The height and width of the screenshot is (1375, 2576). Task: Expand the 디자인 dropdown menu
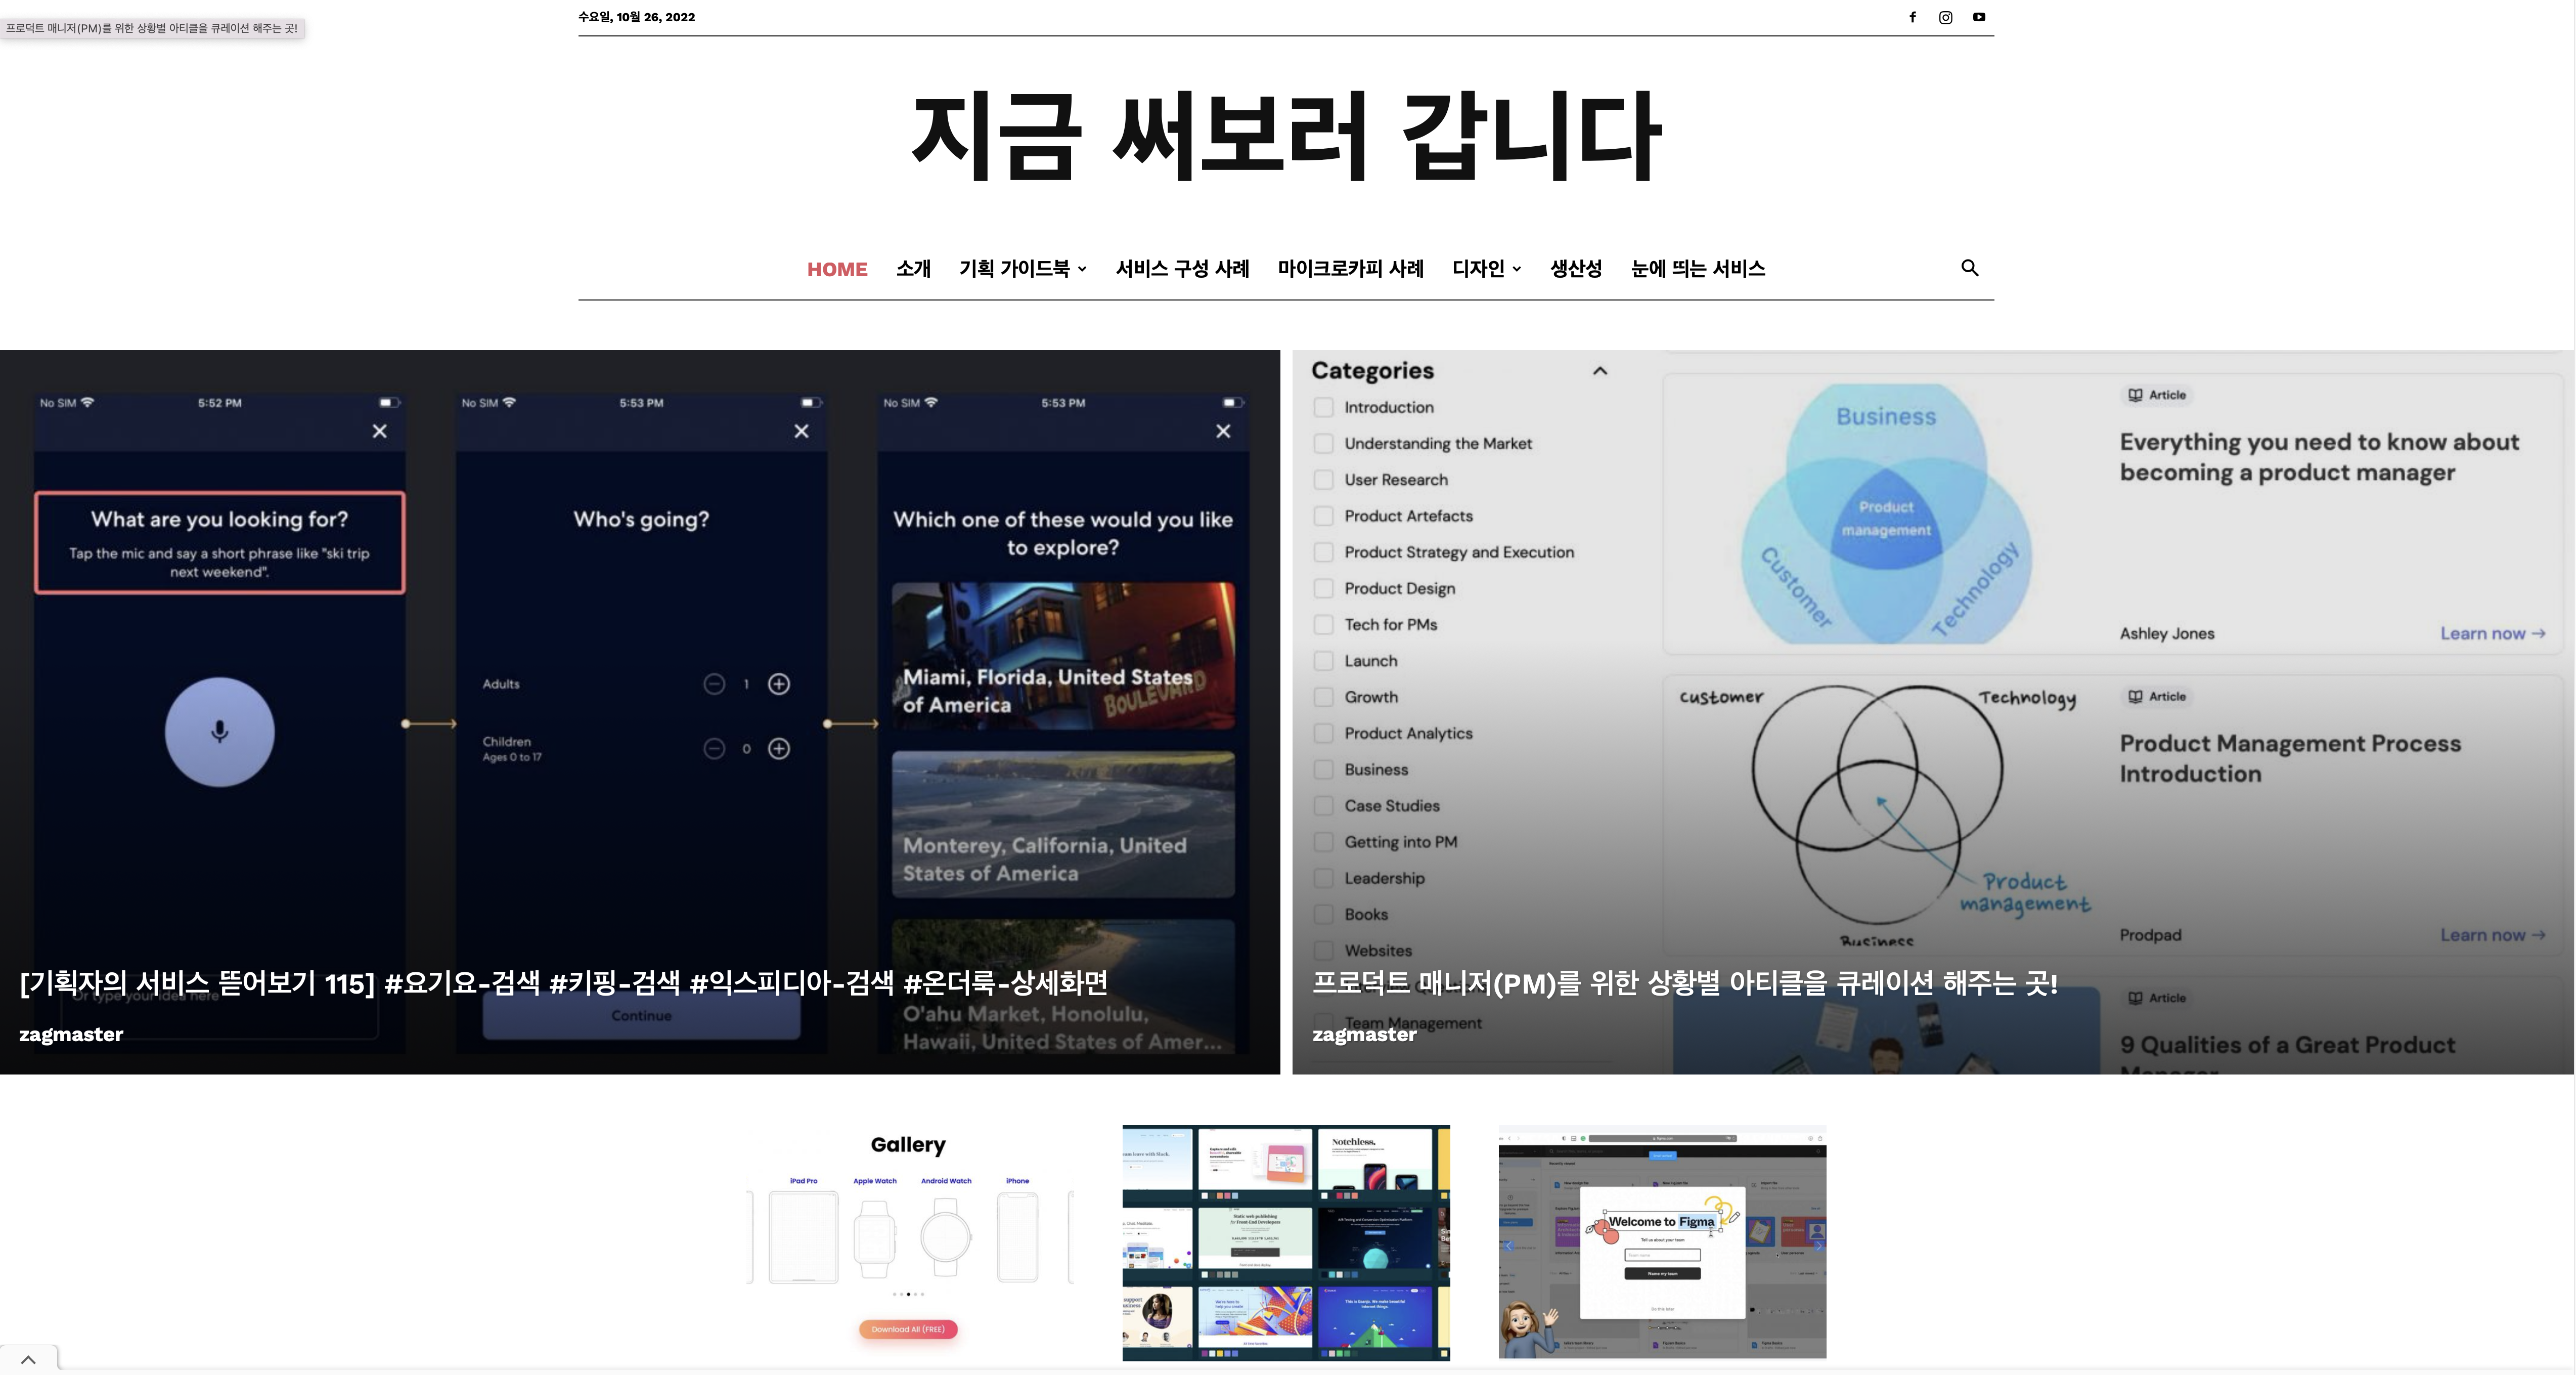(x=1486, y=268)
